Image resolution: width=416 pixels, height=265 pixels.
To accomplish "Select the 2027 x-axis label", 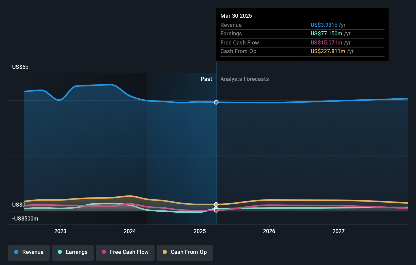I will pyautogui.click(x=338, y=231).
